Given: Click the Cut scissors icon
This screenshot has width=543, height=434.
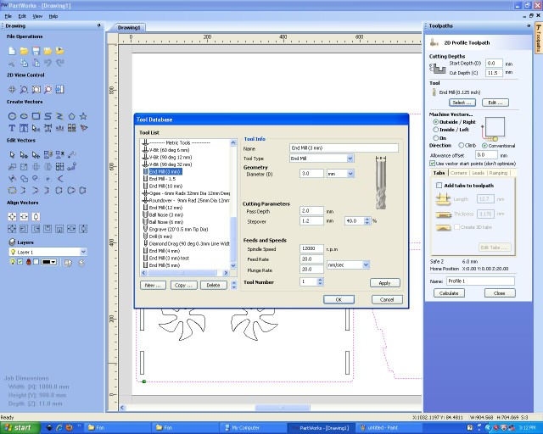Looking at the screenshot, I should point(12,63).
